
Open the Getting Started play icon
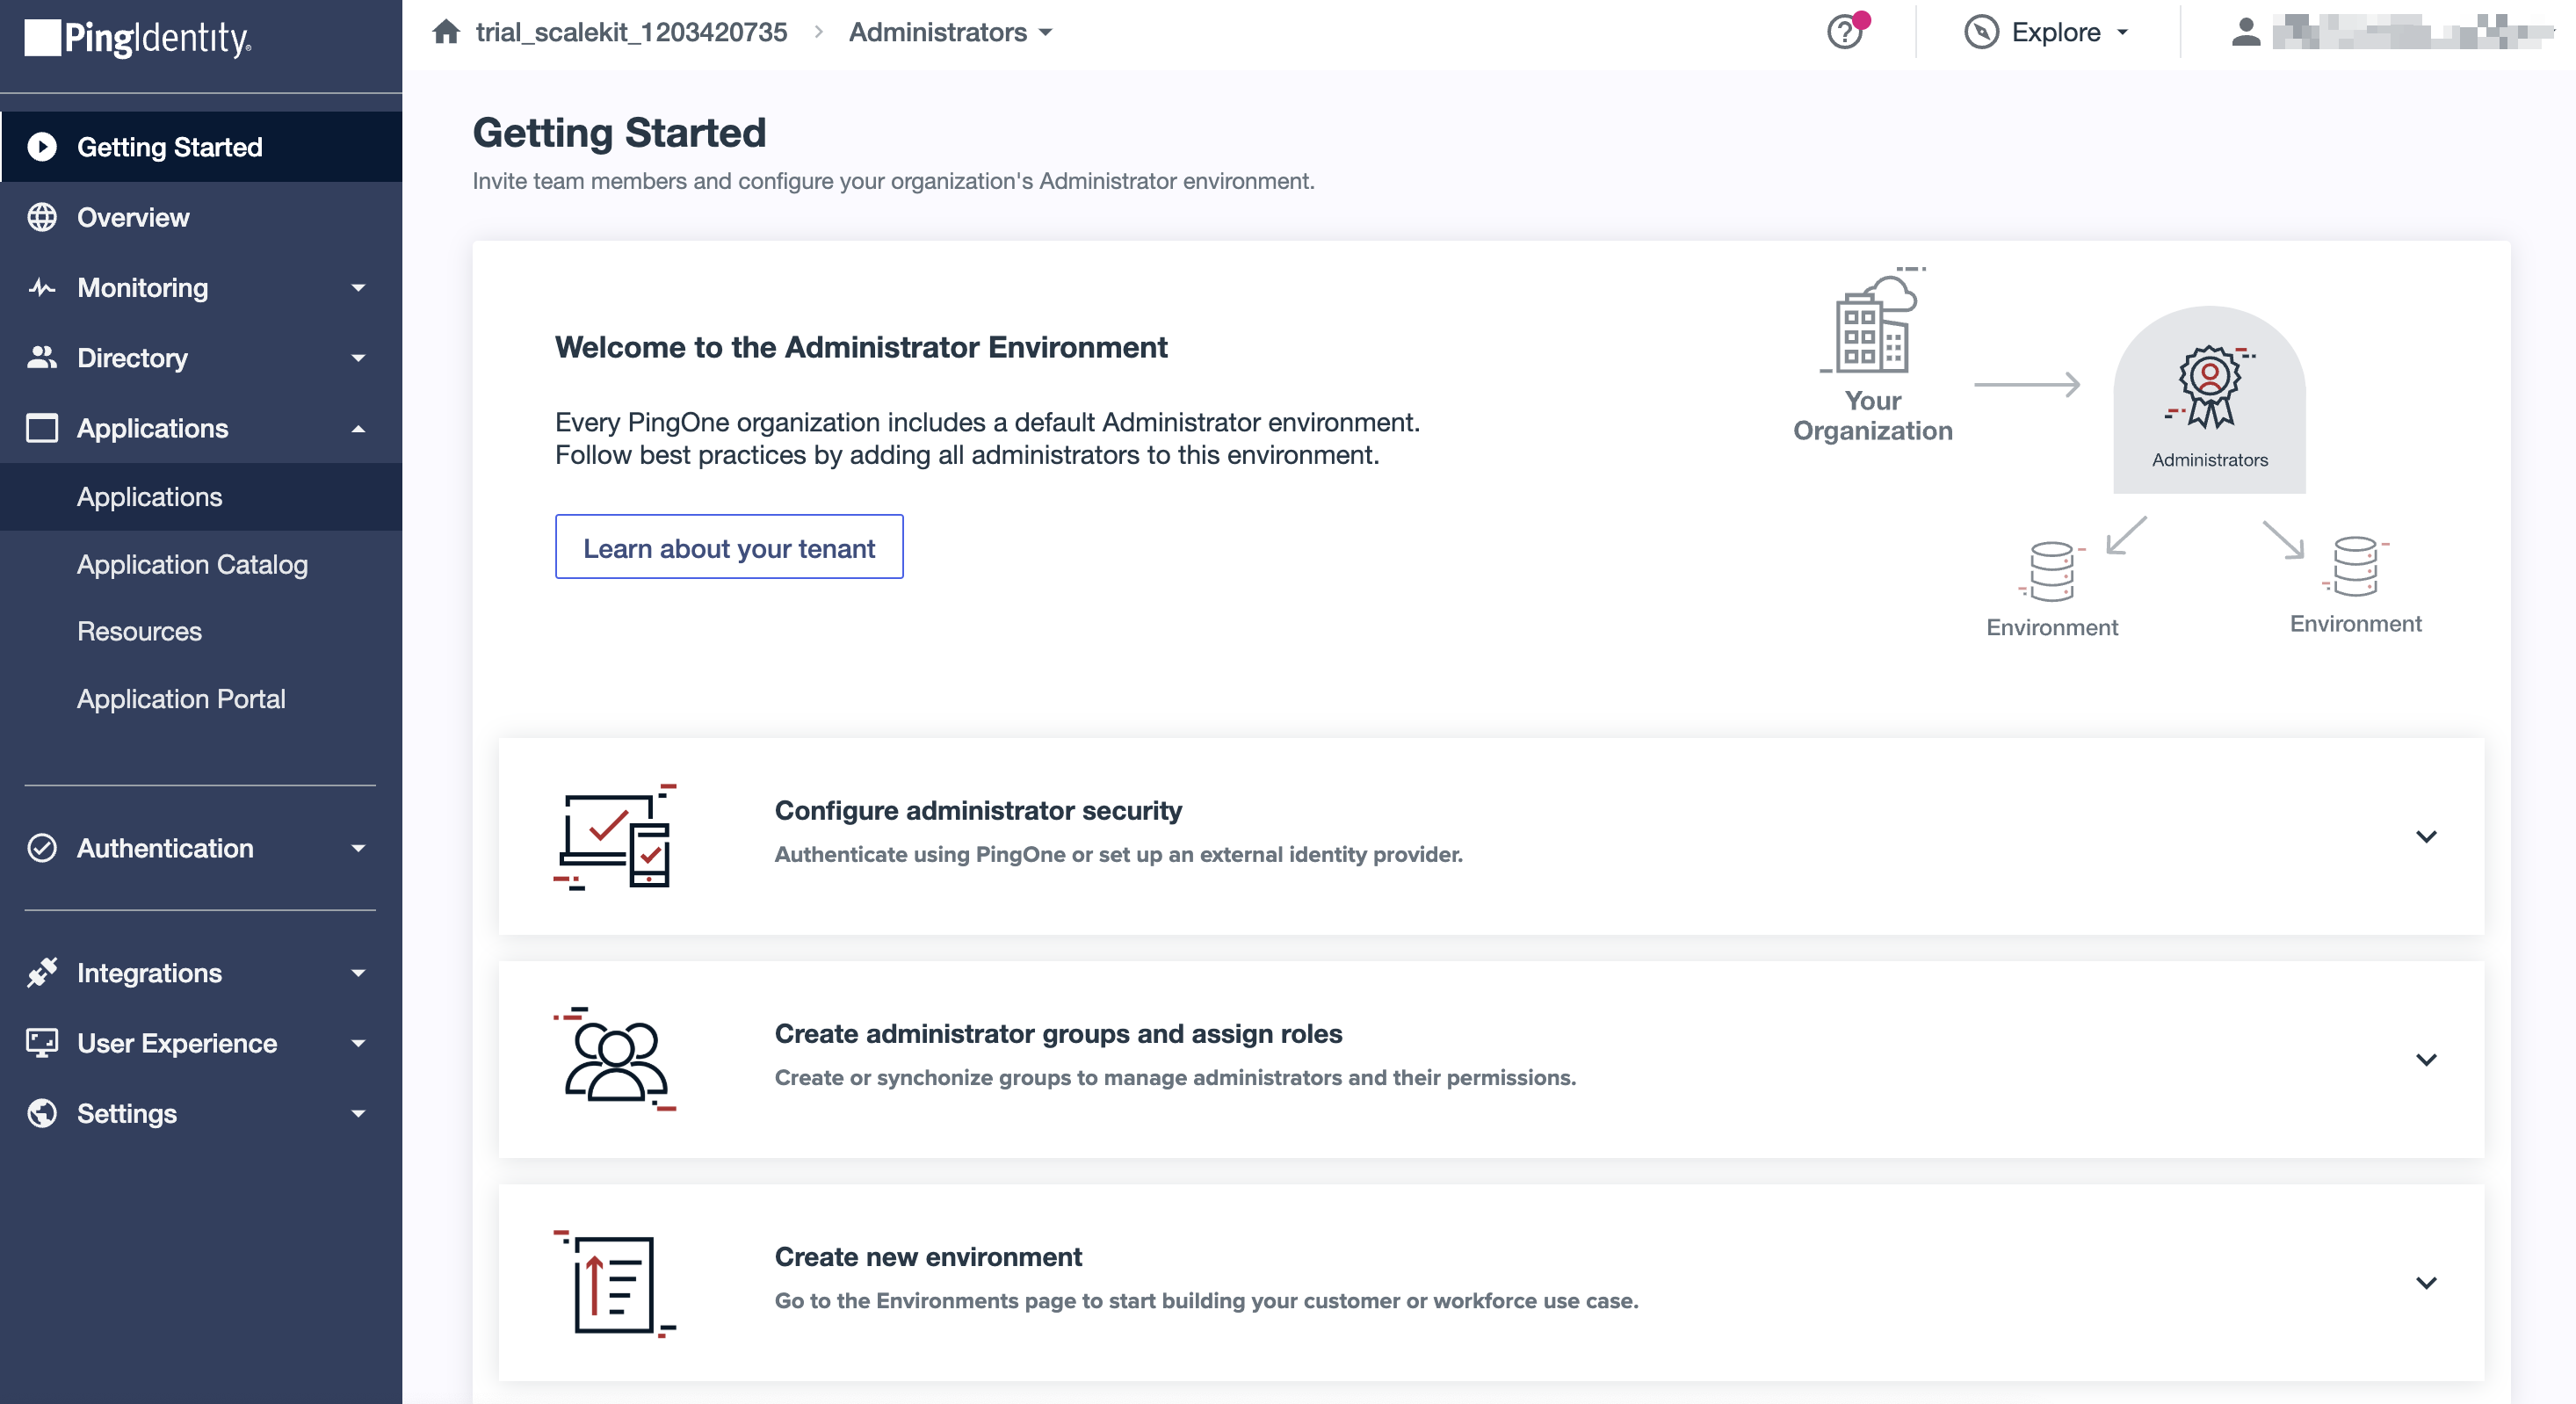[41, 146]
